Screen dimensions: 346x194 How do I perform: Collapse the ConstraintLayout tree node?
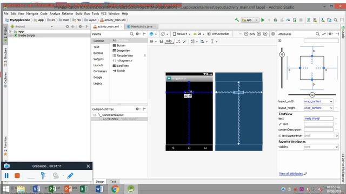95,115
